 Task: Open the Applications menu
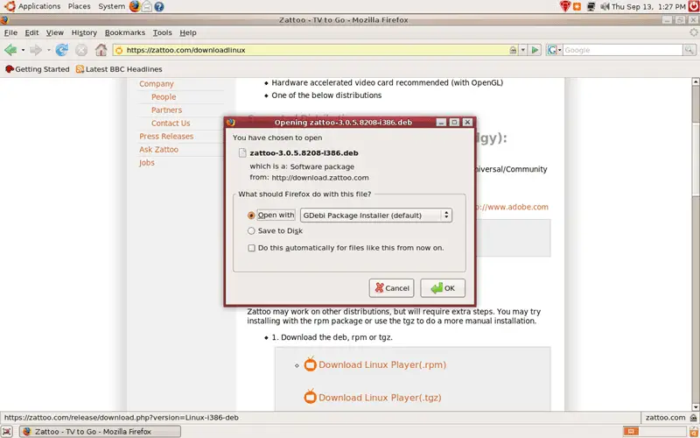point(39,6)
